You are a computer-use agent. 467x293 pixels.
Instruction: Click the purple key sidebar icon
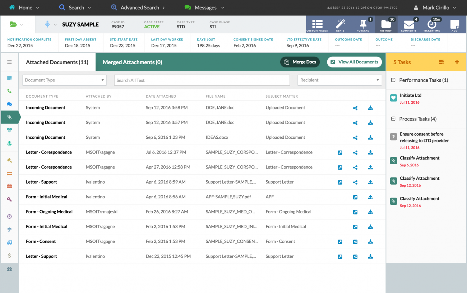pos(10,199)
